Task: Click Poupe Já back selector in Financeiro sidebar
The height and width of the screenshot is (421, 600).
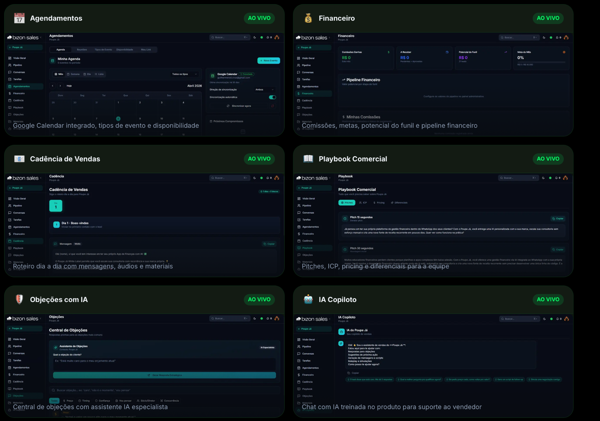Action: 313,47
